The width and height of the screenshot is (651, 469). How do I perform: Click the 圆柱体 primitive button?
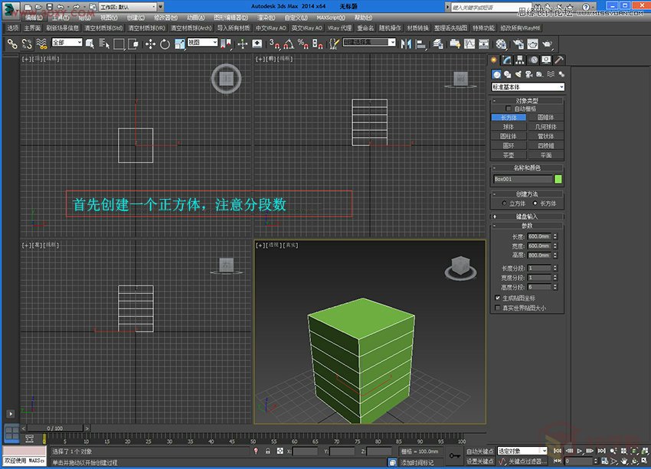(509, 135)
